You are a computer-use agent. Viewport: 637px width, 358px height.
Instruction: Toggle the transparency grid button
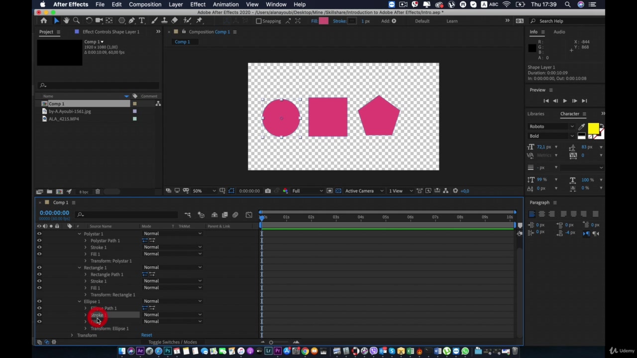pyautogui.click(x=338, y=191)
